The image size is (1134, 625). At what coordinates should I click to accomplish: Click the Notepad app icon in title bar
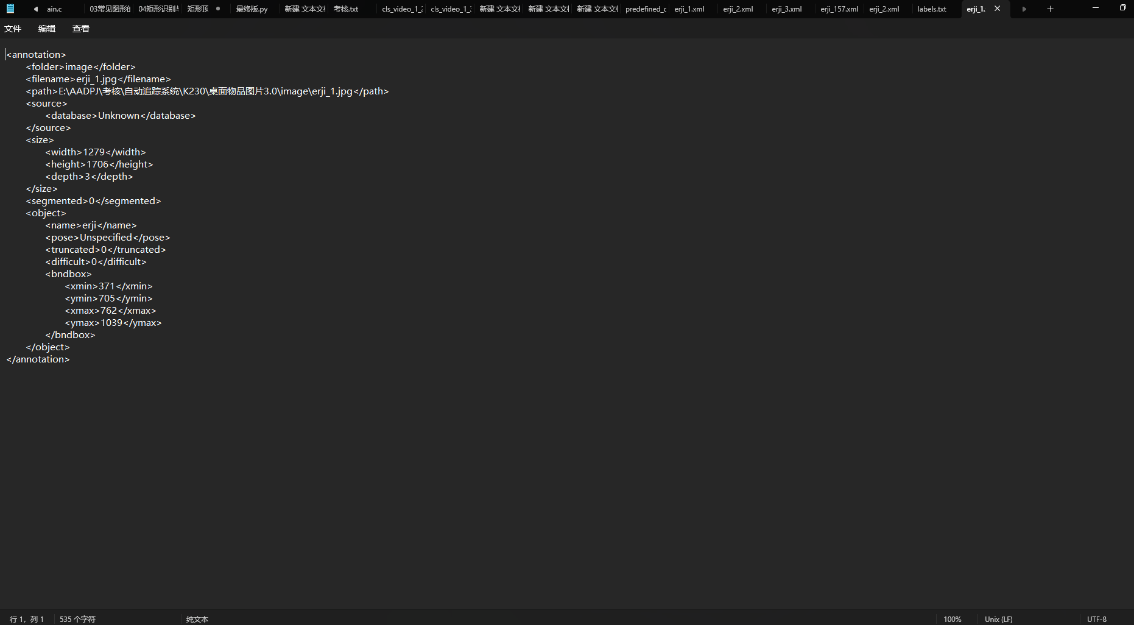coord(10,9)
